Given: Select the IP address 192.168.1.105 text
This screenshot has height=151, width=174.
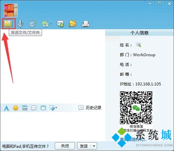Looking at the screenshot, I should tap(148, 84).
